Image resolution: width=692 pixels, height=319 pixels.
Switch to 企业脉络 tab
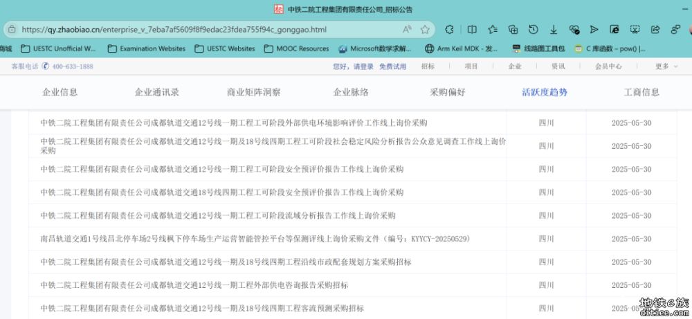click(x=351, y=92)
